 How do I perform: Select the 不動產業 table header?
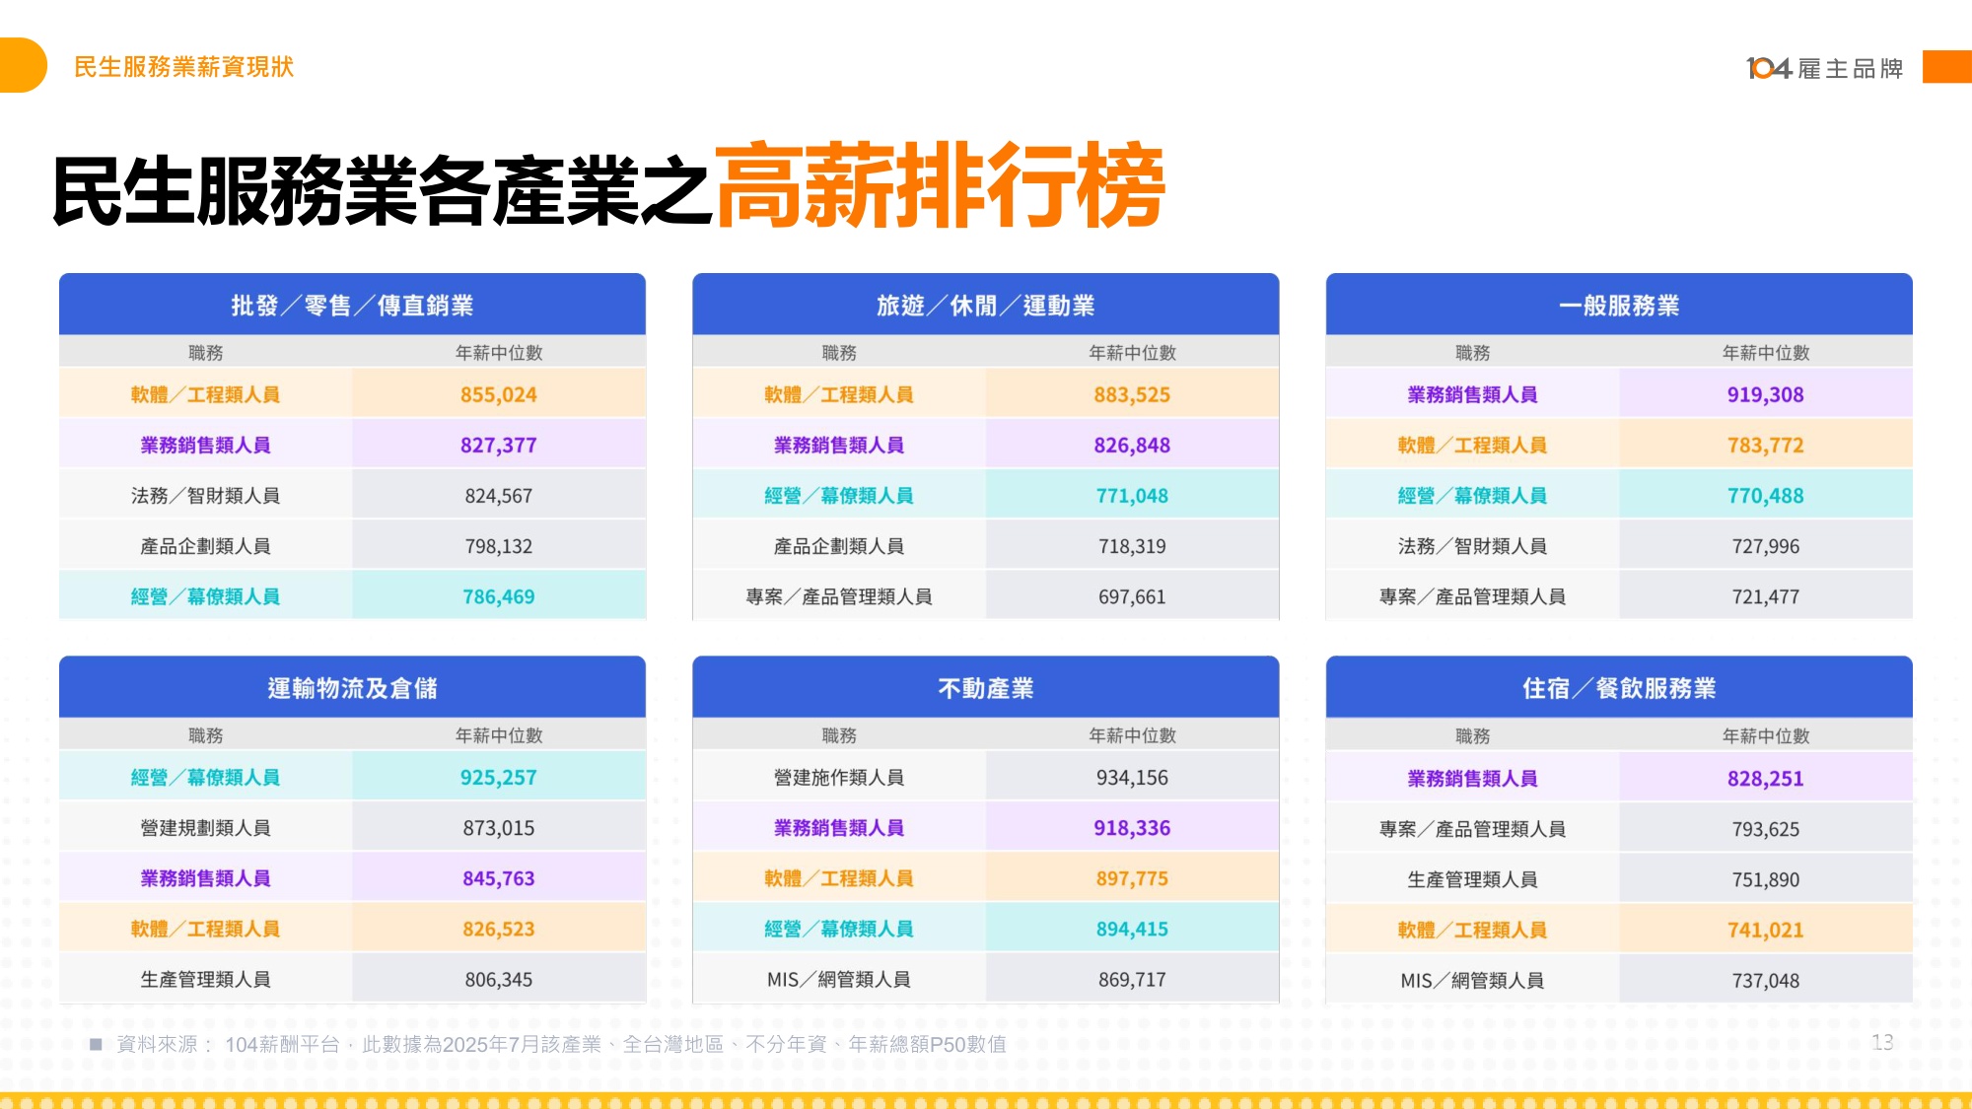[986, 688]
